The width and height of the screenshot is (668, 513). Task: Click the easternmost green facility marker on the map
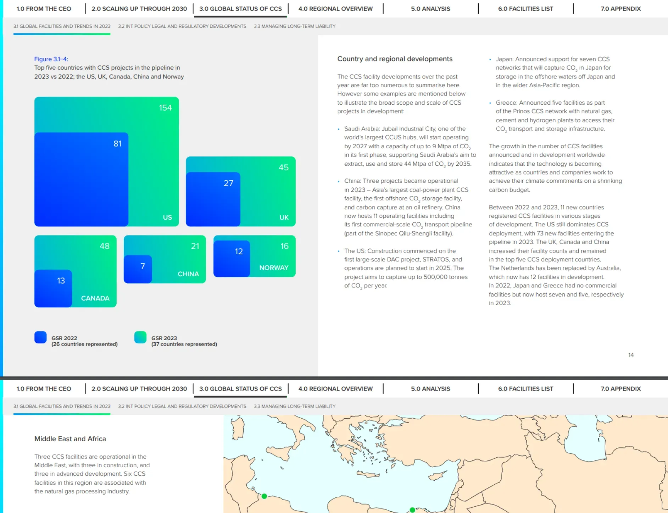coord(412,510)
